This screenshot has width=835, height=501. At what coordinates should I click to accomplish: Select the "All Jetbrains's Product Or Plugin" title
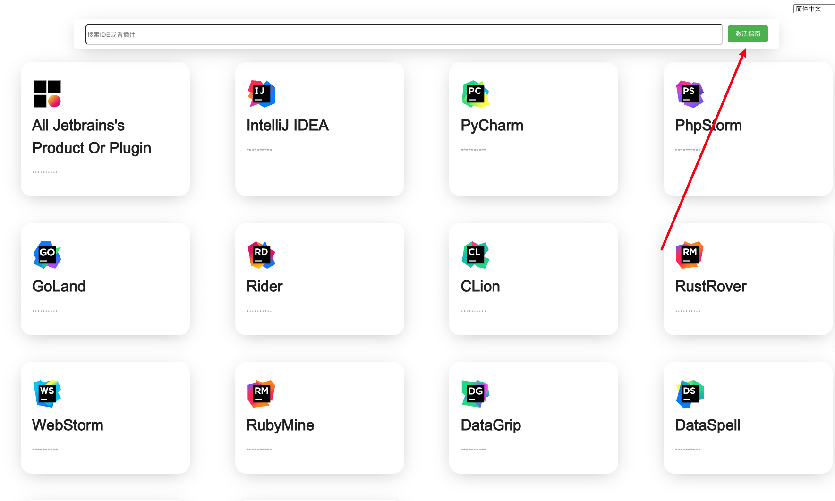(92, 136)
